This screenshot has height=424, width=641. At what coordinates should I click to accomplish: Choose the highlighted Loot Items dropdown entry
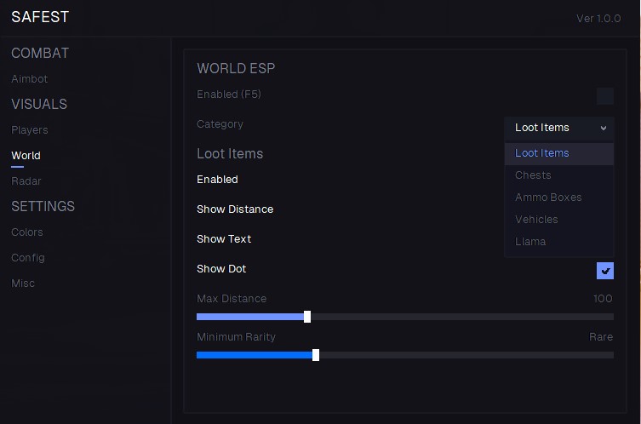point(542,153)
